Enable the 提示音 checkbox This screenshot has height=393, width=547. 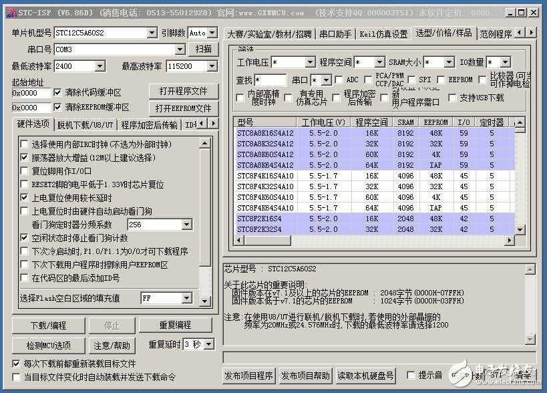click(411, 375)
